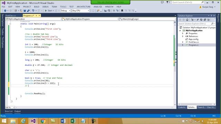Screen dimensions: 221x124
Task: Click the Solution Explorer search magnifier icon
Action: (212, 24)
